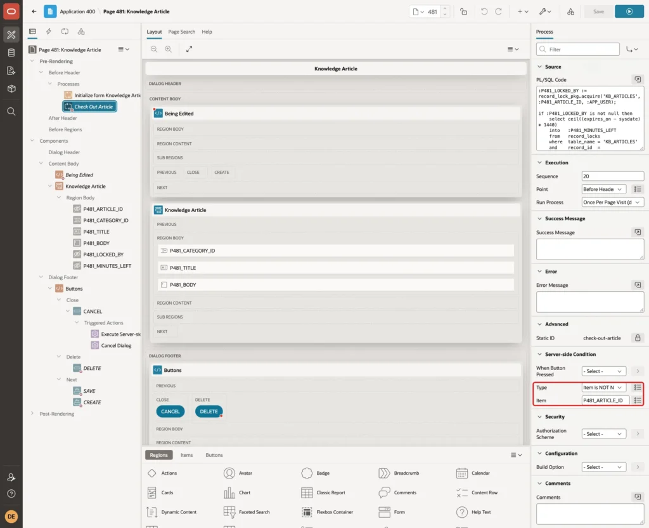Switch to the Processing tab icon
This screenshot has height=528, width=649.
coord(65,32)
